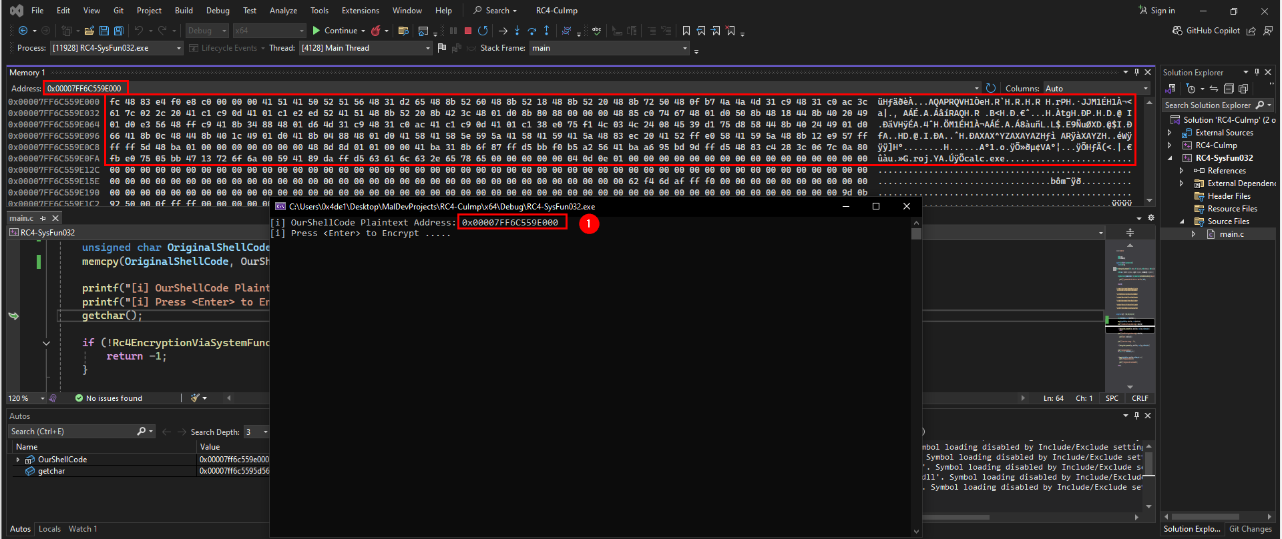Click Continue to resume debugging
This screenshot has width=1282, height=539.
pos(336,31)
